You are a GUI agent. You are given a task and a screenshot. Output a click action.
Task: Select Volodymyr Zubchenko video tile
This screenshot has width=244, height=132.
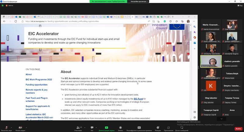tap(211, 49)
